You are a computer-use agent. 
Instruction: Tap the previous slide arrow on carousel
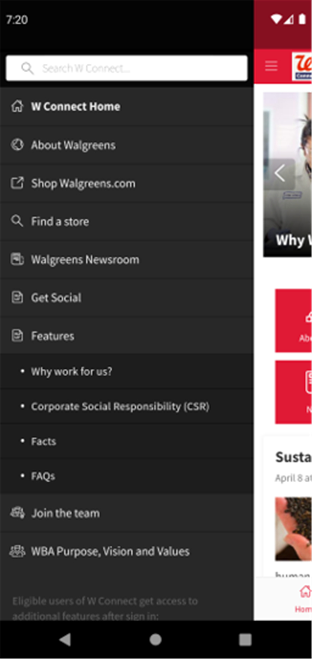click(x=280, y=174)
